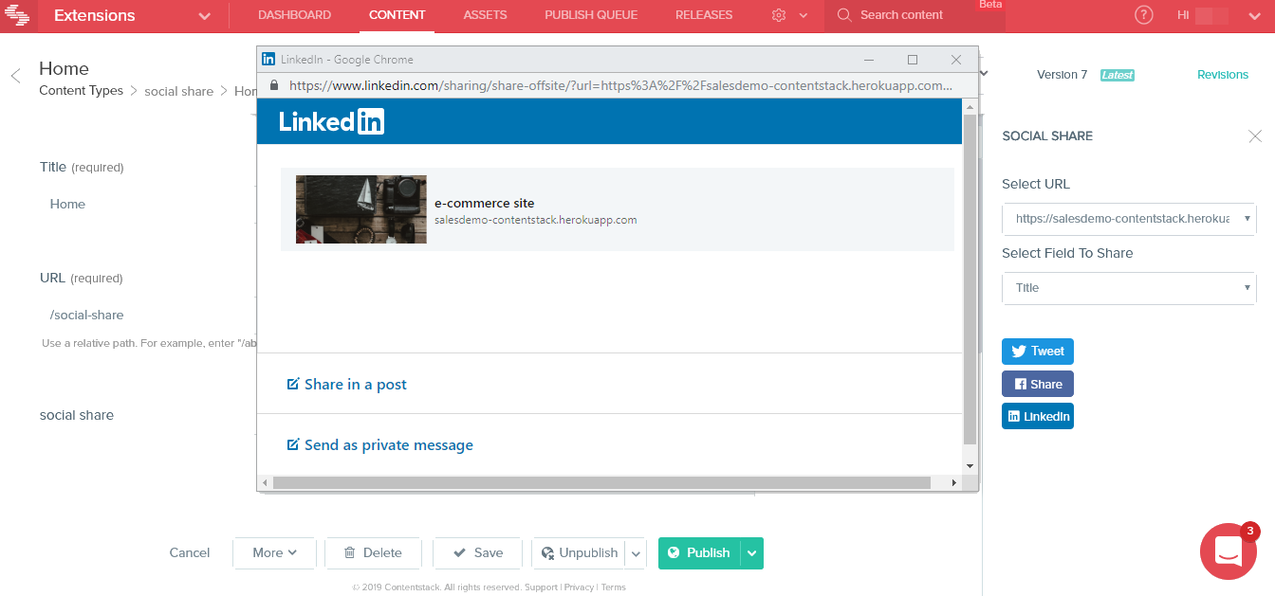Go to the Dashboard tab
1275x596 pixels.
[x=294, y=15]
